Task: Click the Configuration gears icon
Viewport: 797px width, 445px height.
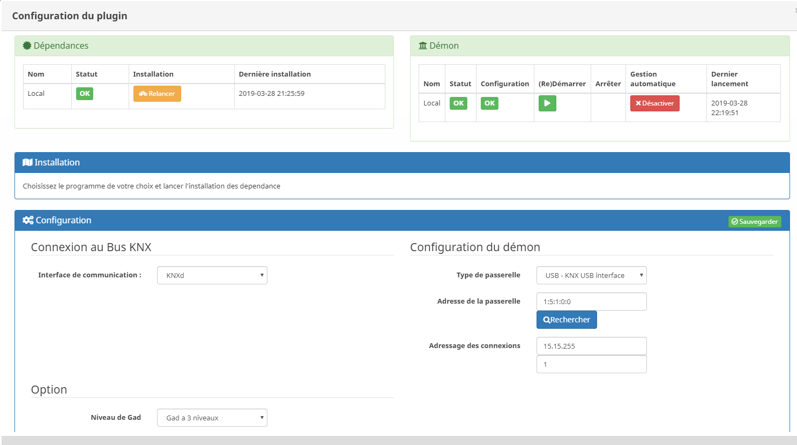Action: (28, 220)
